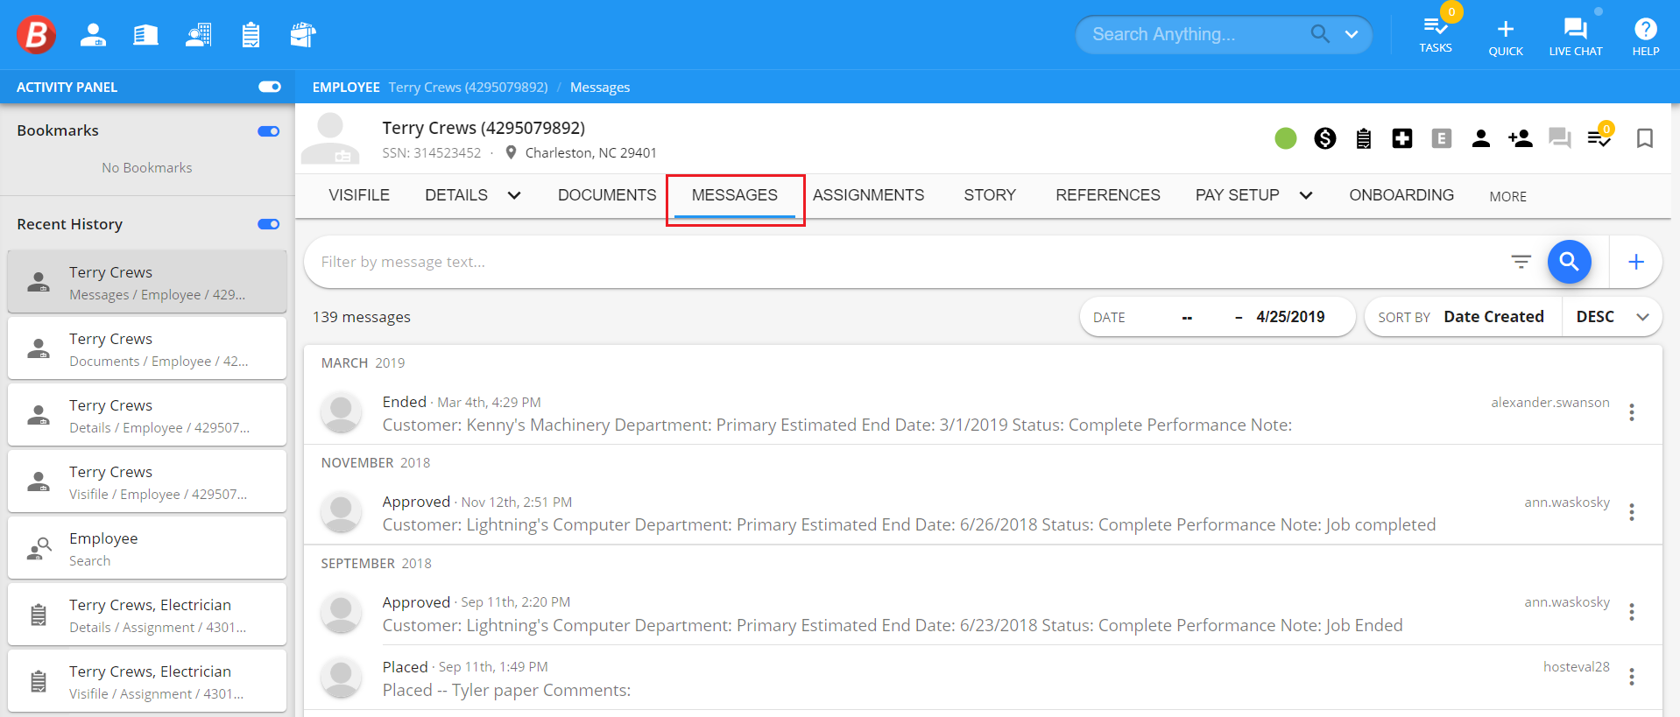Open the Quick add plus icon
Viewport: 1680px width, 717px height.
coord(1506,38)
